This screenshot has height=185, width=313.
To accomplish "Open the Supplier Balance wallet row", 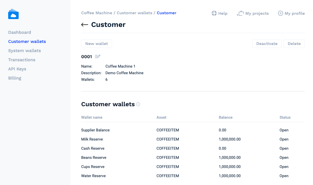I will tap(95, 130).
